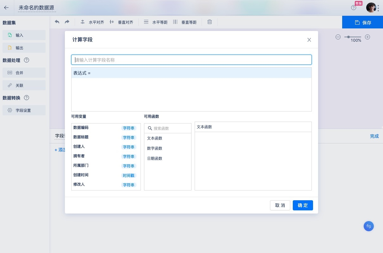Click the redo arrow in toolbar
This screenshot has height=253, width=383.
coord(67,22)
